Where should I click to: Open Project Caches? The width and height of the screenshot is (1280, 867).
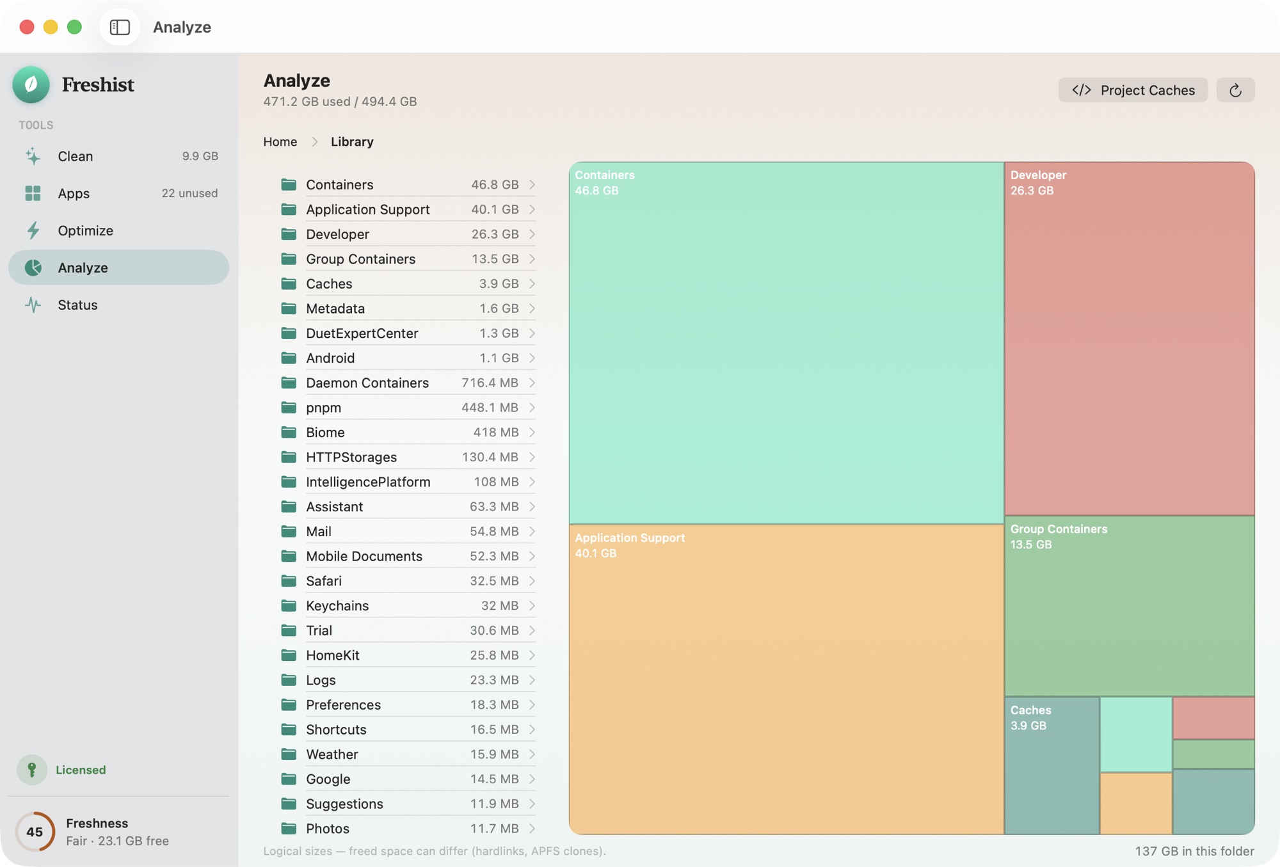tap(1133, 90)
